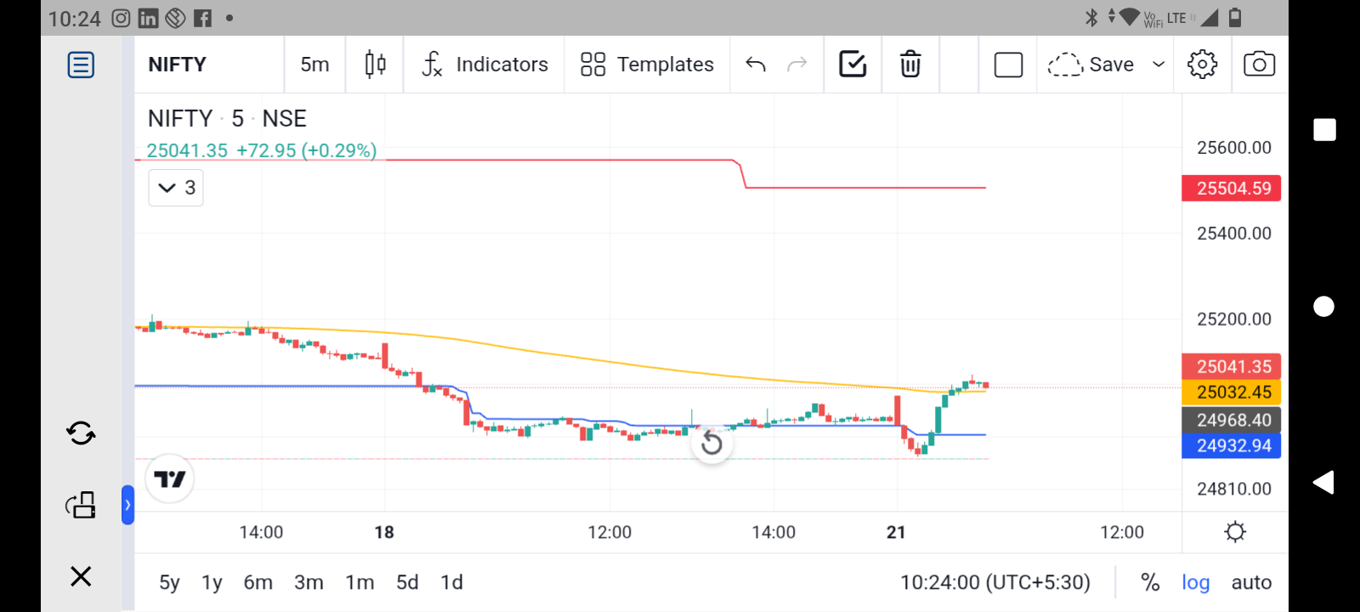
Task: Collapse the indicator legend showing 3
Action: 176,188
